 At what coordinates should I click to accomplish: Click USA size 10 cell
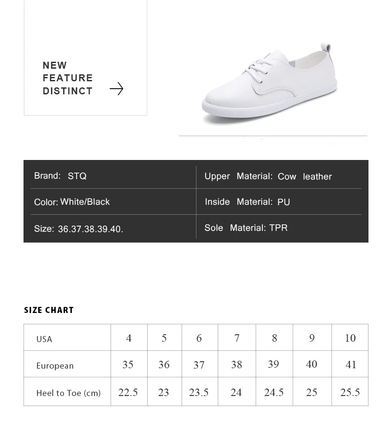[x=350, y=337]
